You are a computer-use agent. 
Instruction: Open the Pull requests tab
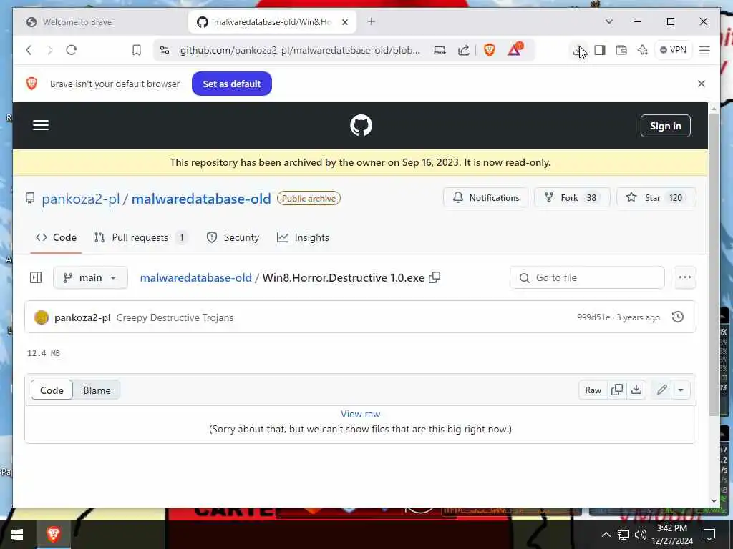[140, 237]
